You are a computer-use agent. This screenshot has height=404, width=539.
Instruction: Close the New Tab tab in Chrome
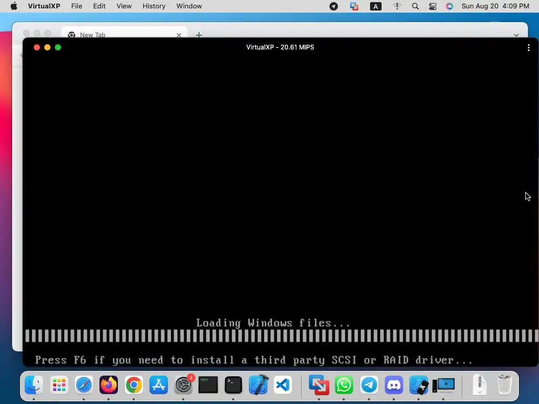tap(179, 35)
